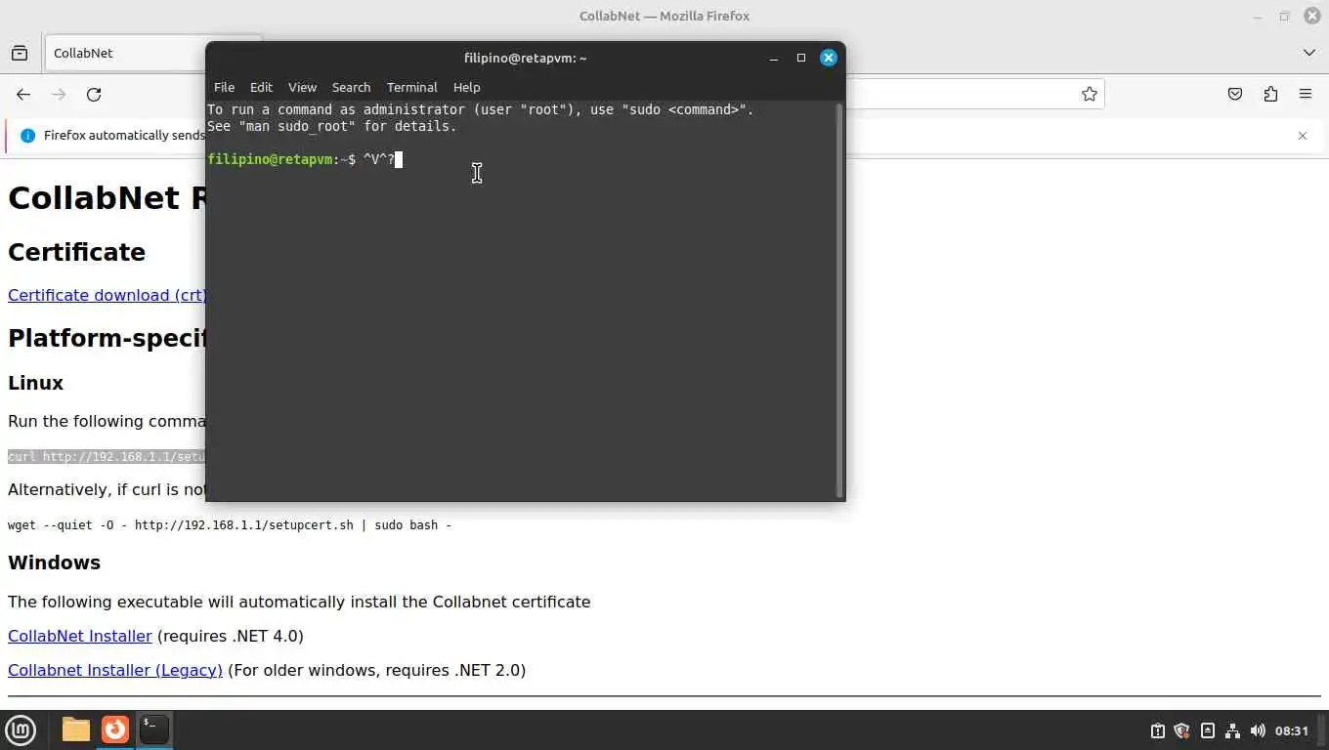Open the clock showing 08:31
This screenshot has width=1329, height=750.
[x=1292, y=730]
